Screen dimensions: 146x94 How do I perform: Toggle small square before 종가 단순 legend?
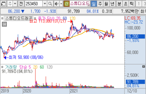click(x=35, y=18)
